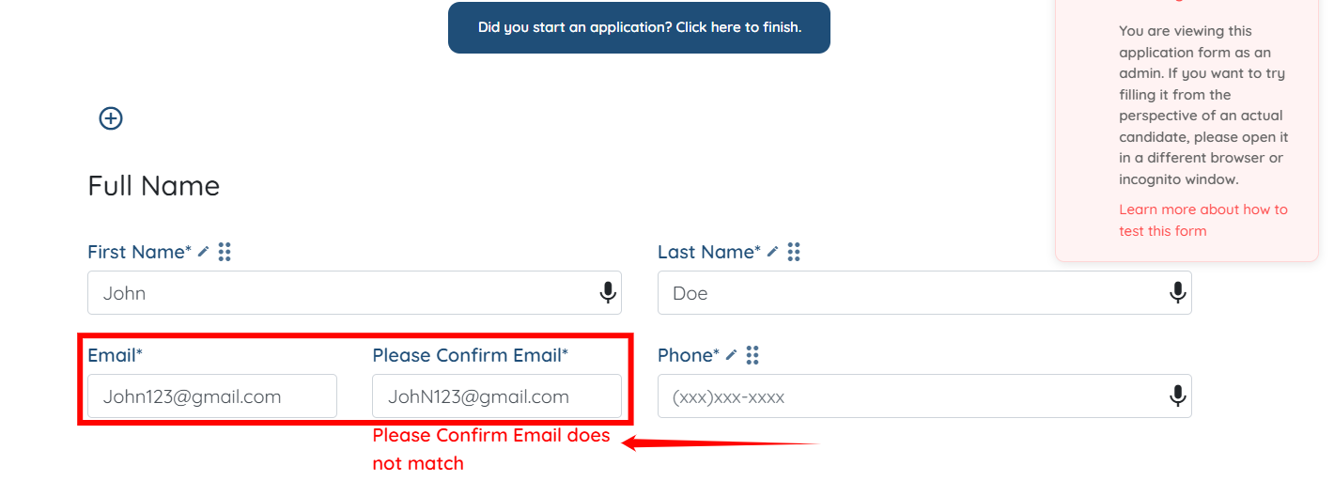The image size is (1334, 481).
Task: Click into the Email input field
Action: click(212, 396)
